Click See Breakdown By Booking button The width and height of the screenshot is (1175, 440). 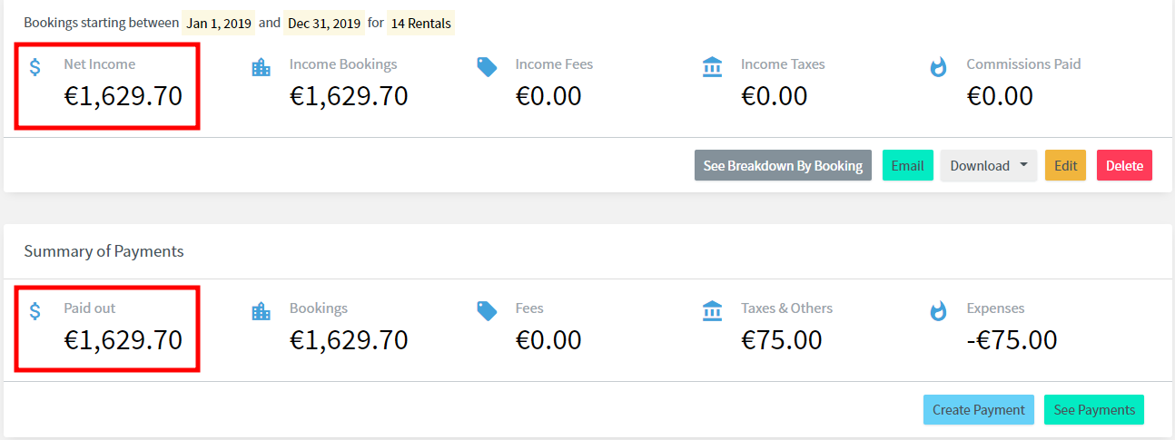783,165
